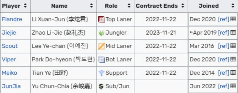Screen dimensions: 238x93
Task: Sort the table by the Role column
Action: [x=129, y=6]
